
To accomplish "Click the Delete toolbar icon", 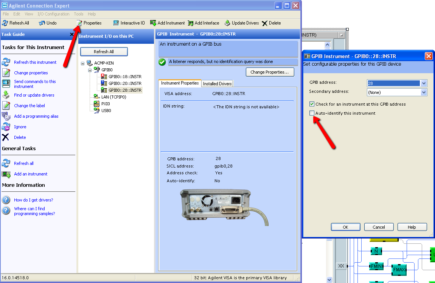I will click(265, 23).
